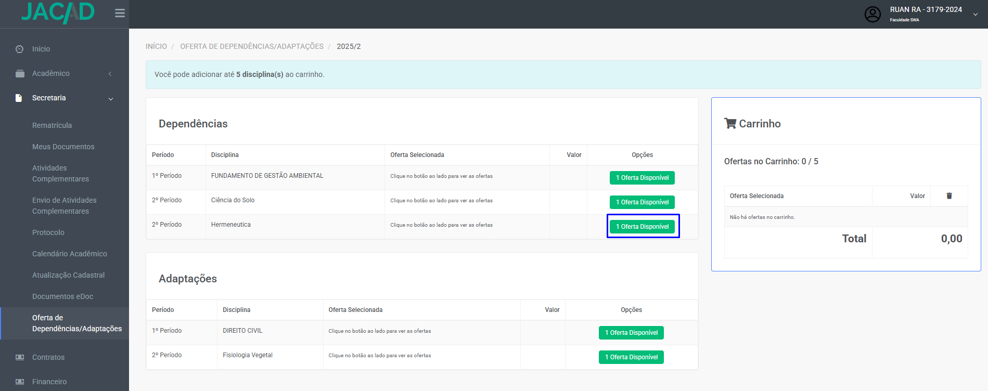Click the Carrinho shopping cart icon

730,124
